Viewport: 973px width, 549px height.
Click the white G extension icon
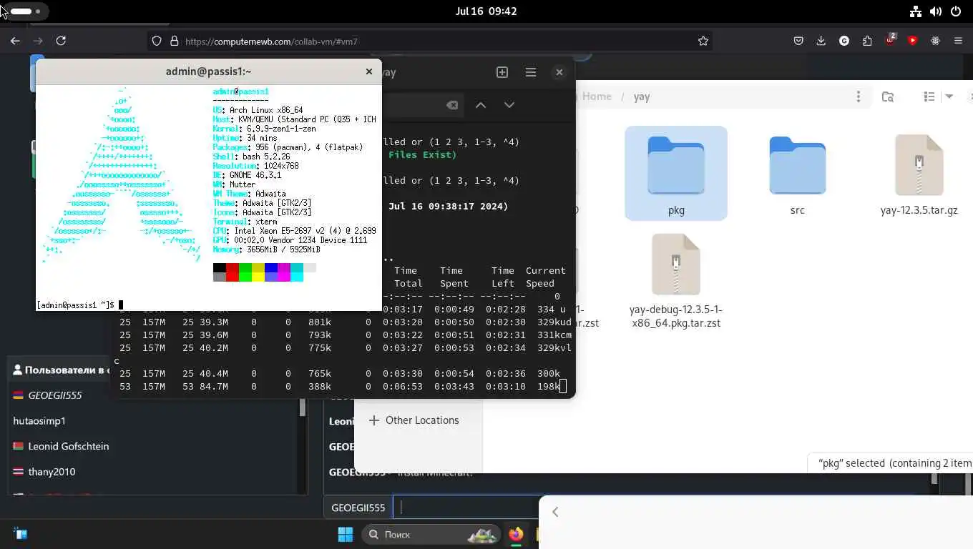(x=844, y=41)
